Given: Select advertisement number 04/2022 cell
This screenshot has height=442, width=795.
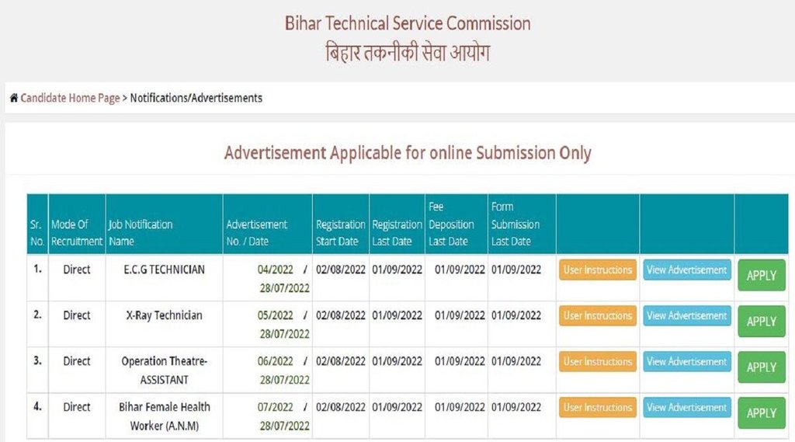Looking at the screenshot, I should 275,270.
